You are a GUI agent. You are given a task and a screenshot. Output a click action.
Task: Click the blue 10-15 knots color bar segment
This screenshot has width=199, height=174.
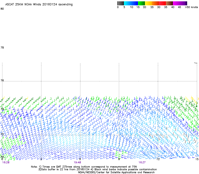click(134, 3)
